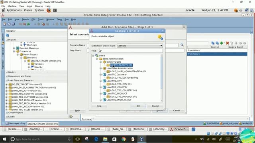This screenshot has width=255, height=143.
Task: Expand Dimensions and Cubes section
Action: (20, 76)
